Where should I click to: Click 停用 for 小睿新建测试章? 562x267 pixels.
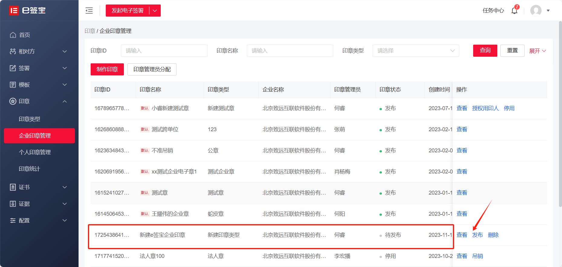point(509,108)
